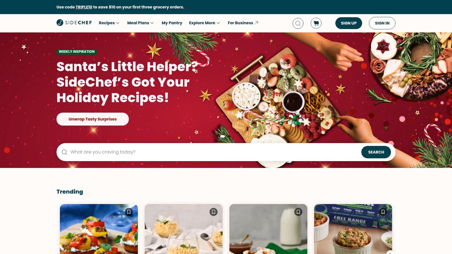This screenshot has width=452, height=254.
Task: Bookmark the second trending recipe
Action: [214, 212]
